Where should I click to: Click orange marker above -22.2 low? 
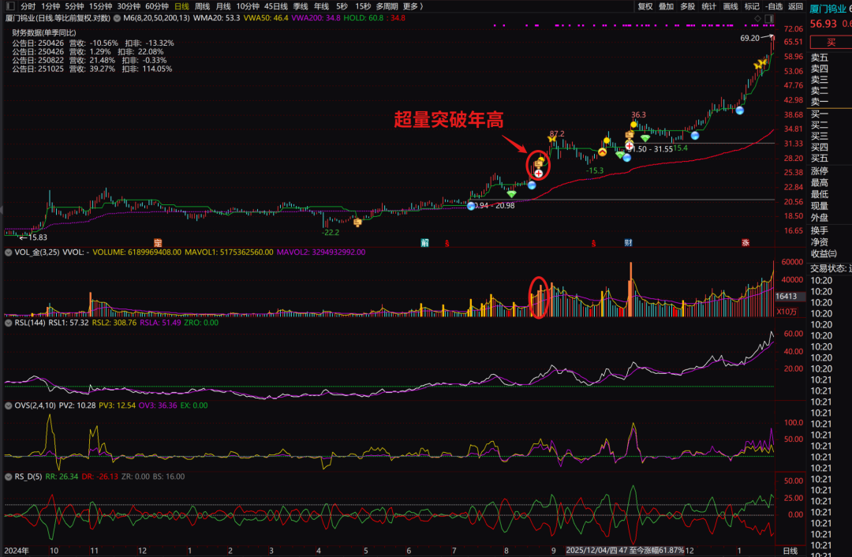tap(357, 222)
